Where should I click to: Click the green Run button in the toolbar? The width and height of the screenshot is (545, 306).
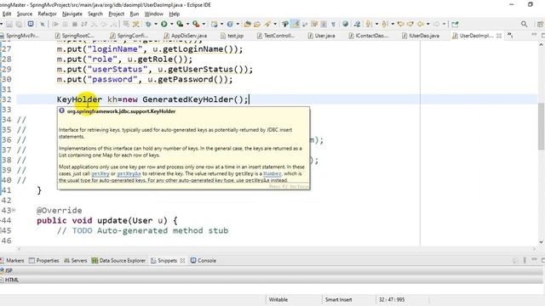click(163, 25)
